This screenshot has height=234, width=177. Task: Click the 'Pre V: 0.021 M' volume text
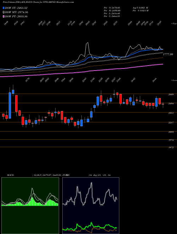(140, 11)
